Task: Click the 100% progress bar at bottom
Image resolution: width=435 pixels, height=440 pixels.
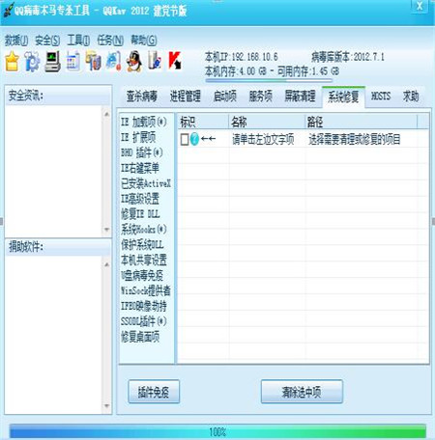Action: tap(217, 431)
